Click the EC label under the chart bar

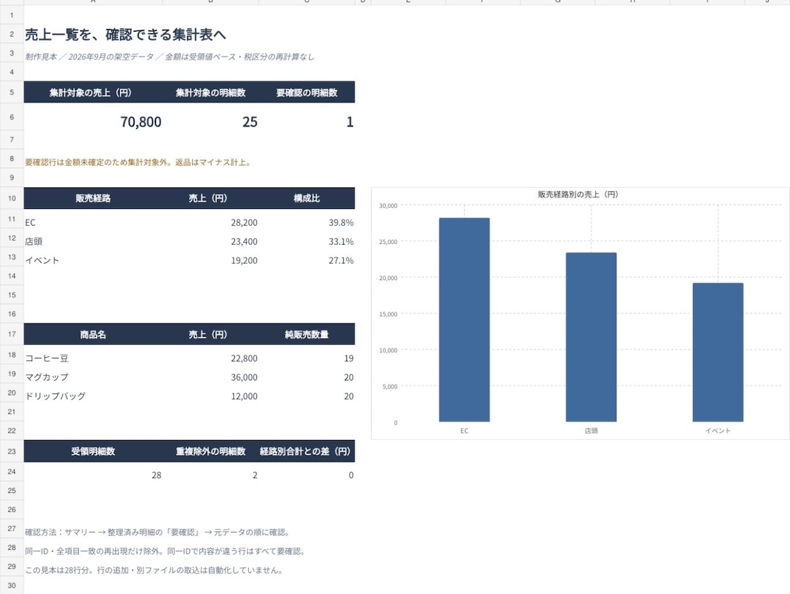pyautogui.click(x=464, y=430)
